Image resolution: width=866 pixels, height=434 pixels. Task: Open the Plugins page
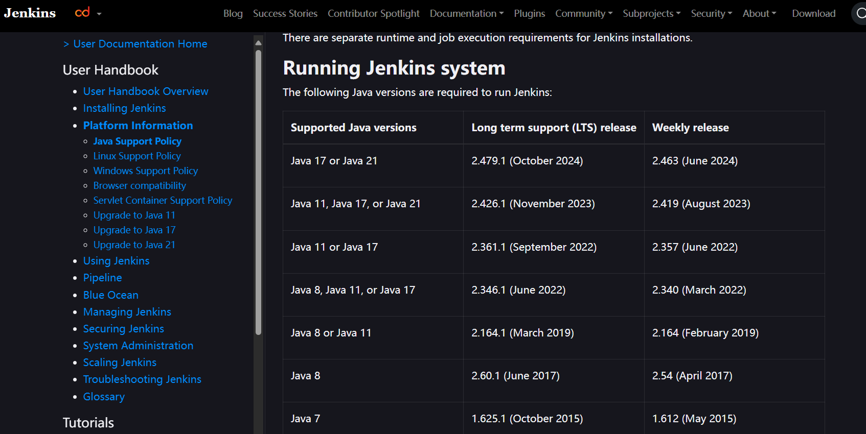point(530,13)
